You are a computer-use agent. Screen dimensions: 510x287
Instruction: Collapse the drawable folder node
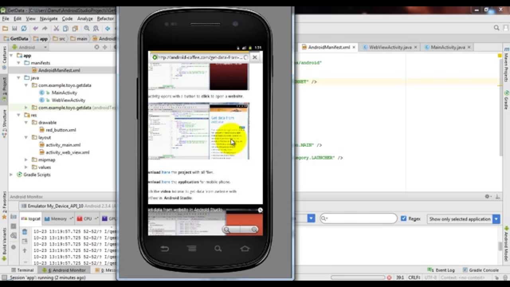pyautogui.click(x=26, y=122)
